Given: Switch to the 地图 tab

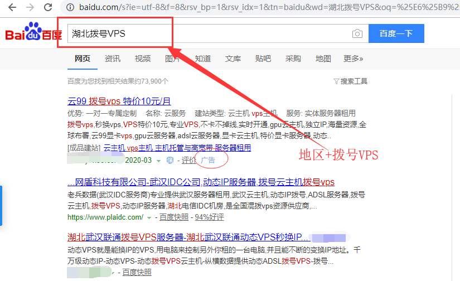Looking at the screenshot, I should (x=323, y=59).
